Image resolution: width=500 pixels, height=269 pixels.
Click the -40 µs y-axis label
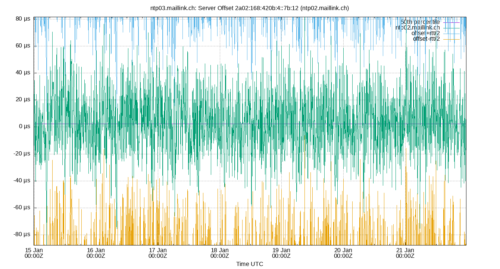[22, 180]
